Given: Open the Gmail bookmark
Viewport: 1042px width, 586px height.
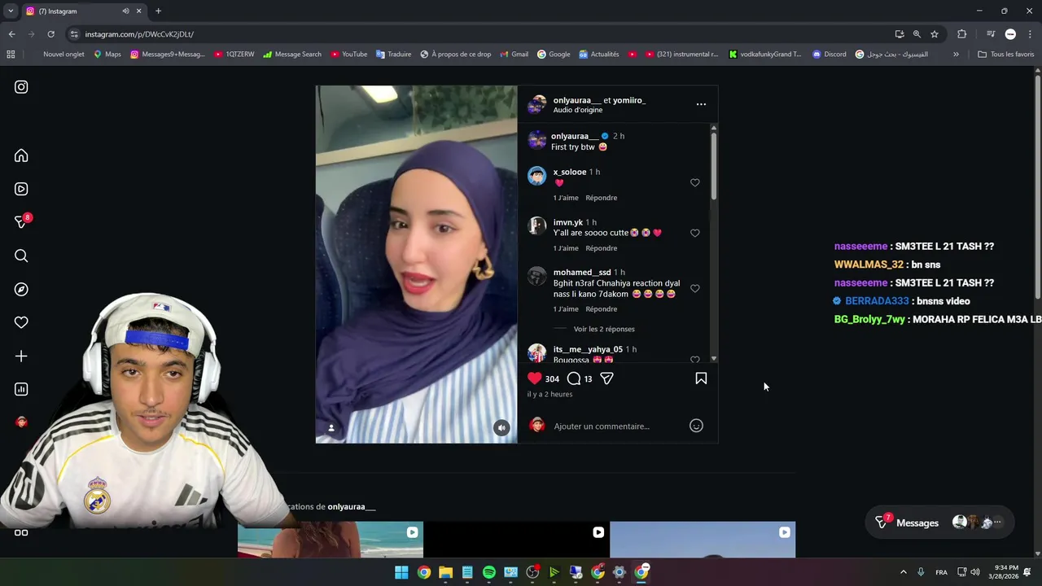Looking at the screenshot, I should point(514,55).
